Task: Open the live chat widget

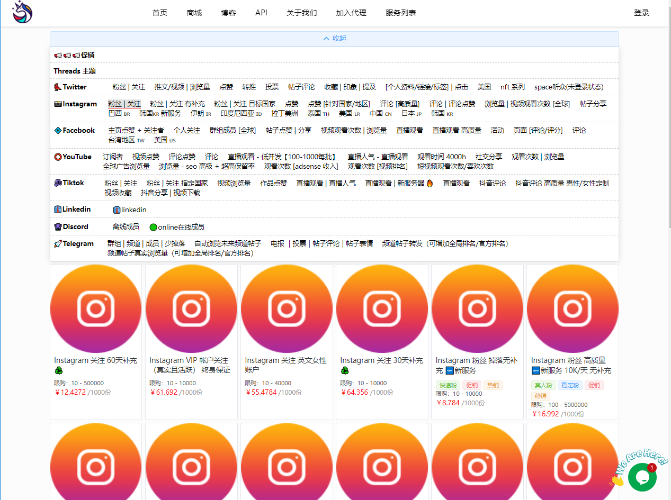Action: tap(642, 477)
